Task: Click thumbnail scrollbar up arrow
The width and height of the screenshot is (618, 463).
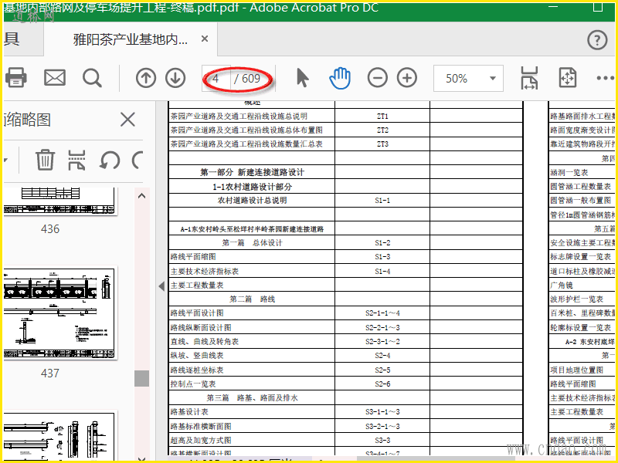Action: [x=142, y=196]
